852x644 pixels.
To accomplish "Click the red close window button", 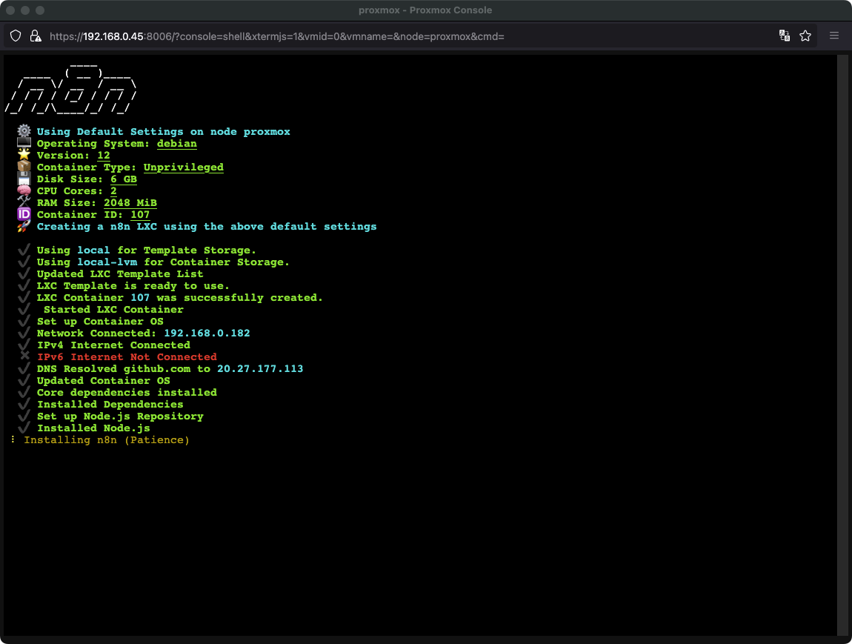I will (10, 10).
